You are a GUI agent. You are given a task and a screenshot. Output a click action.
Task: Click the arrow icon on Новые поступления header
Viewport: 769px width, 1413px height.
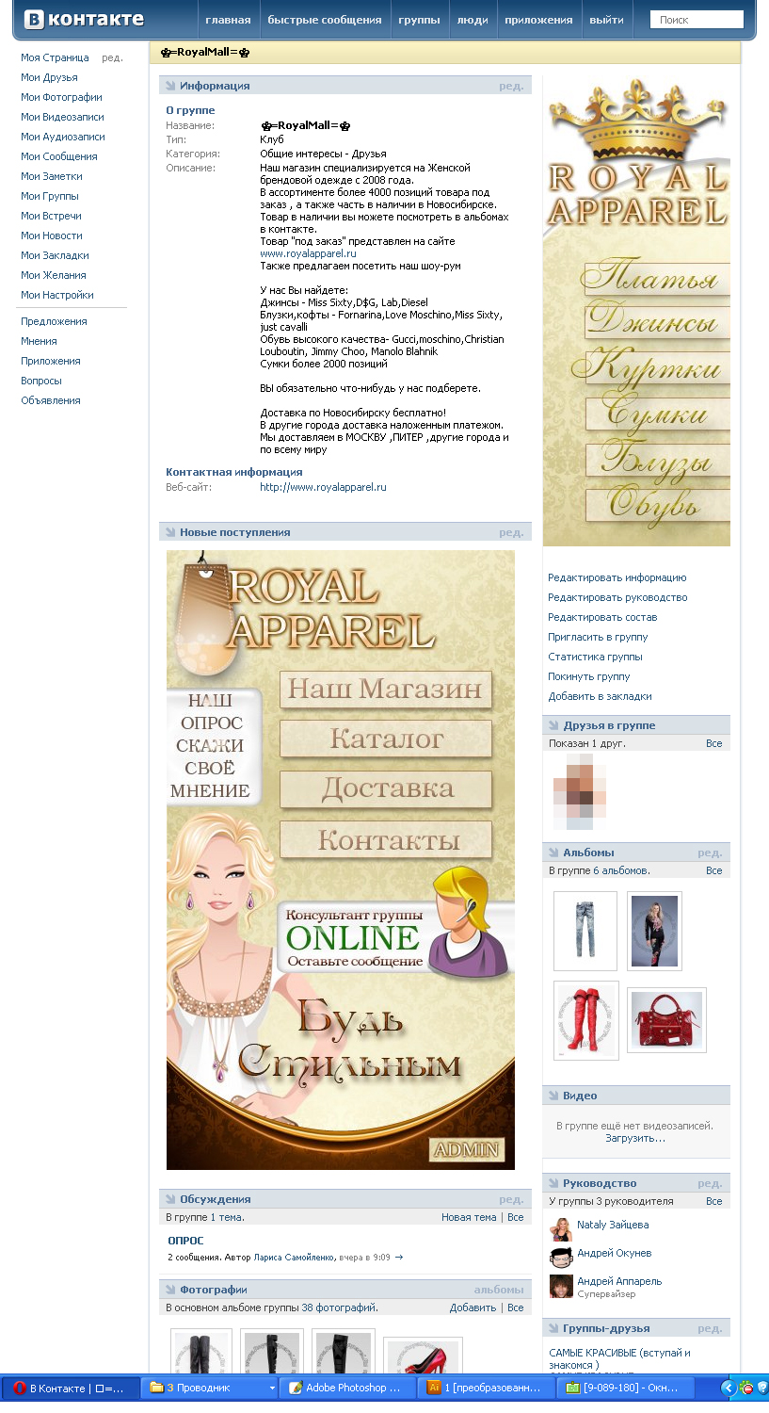[x=170, y=531]
